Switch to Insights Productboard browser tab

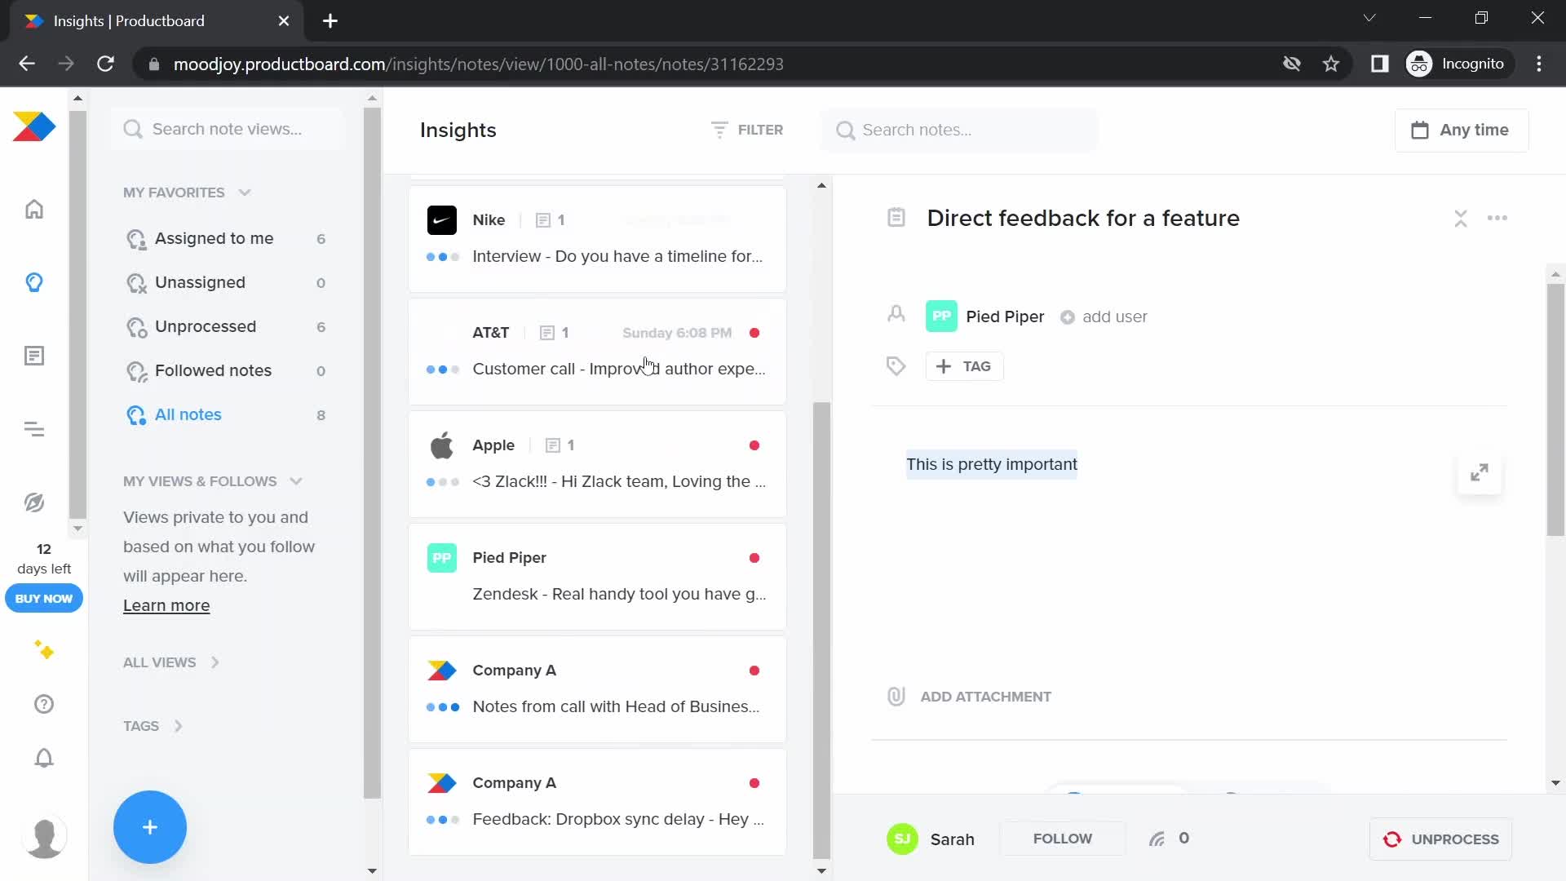(157, 21)
